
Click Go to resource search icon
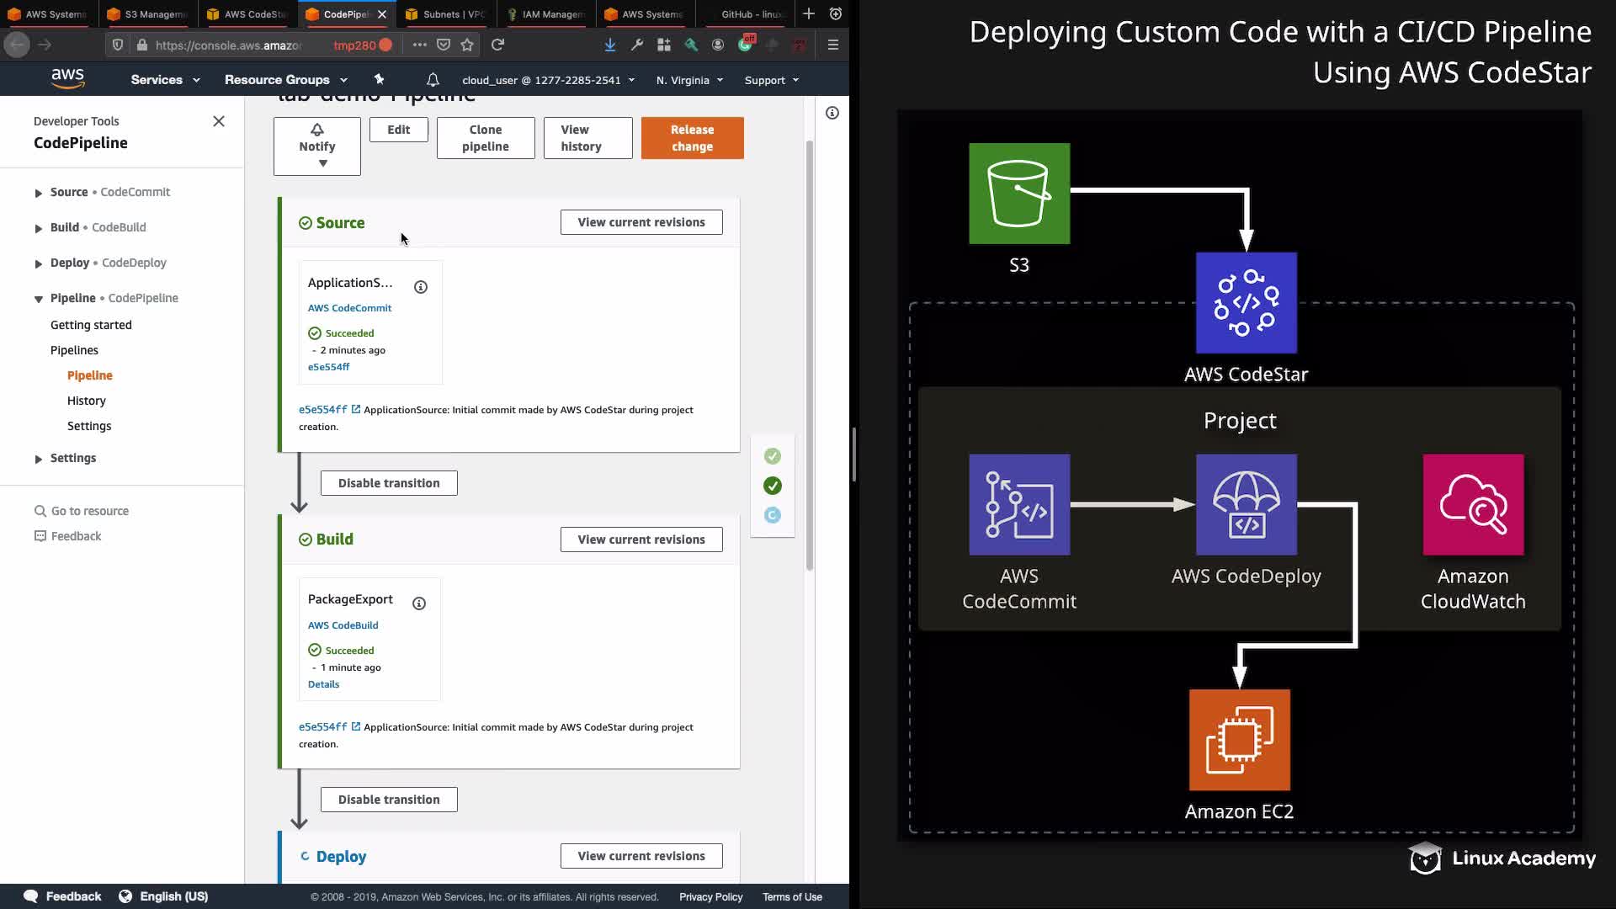(x=40, y=511)
